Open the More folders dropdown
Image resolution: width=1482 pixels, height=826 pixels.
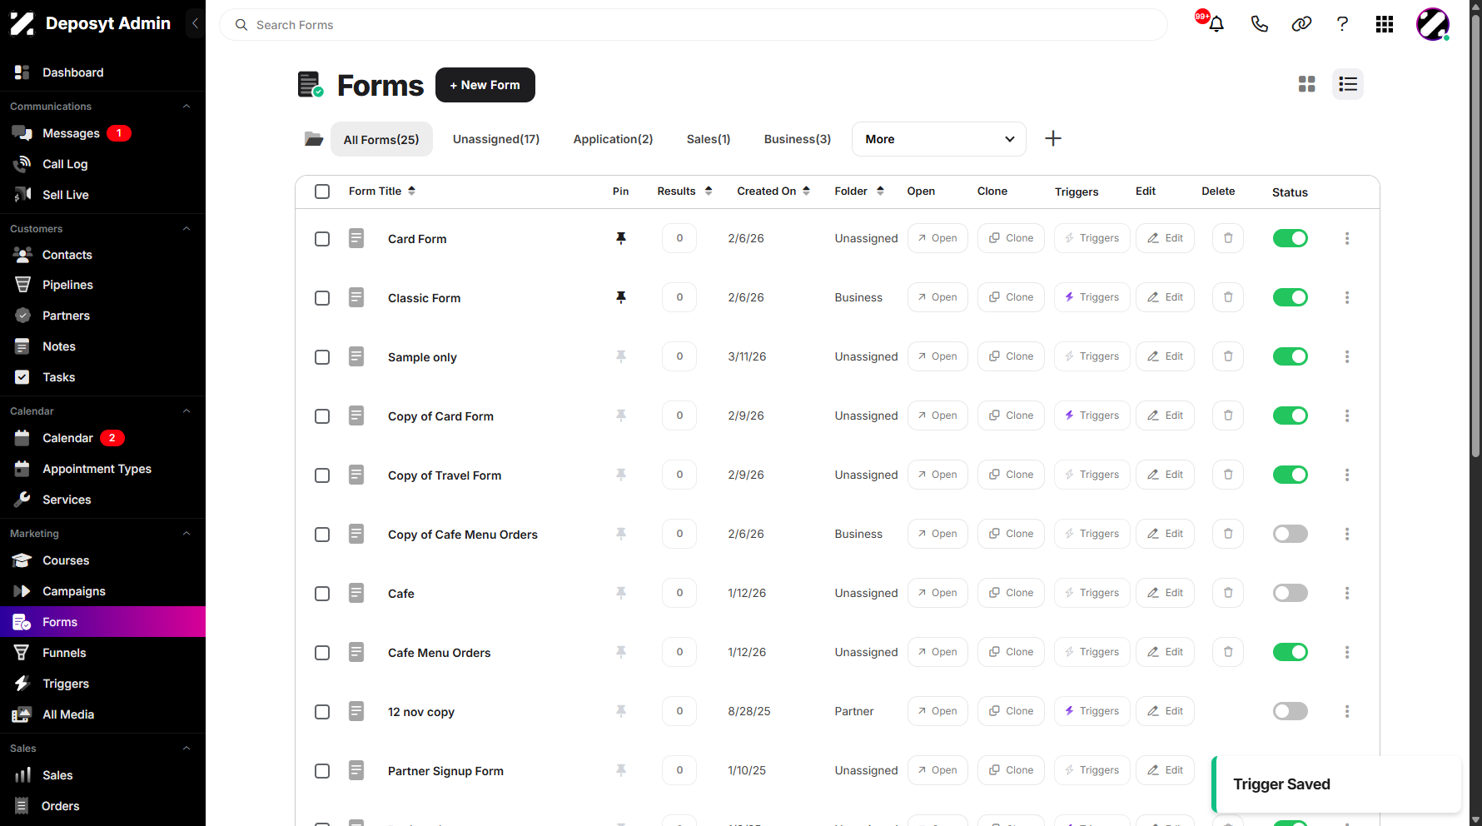click(x=938, y=139)
